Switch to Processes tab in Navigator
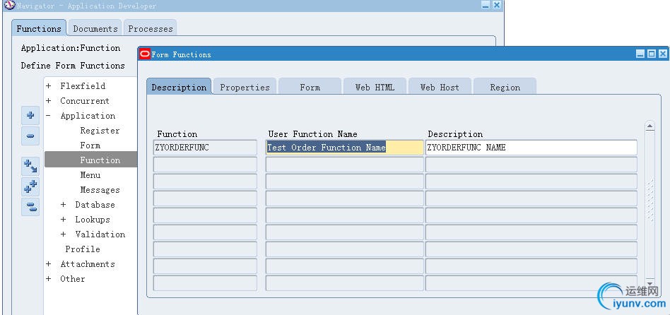The height and width of the screenshot is (315, 670). (x=151, y=28)
